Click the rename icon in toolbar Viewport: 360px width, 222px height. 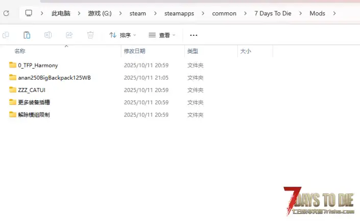48,35
